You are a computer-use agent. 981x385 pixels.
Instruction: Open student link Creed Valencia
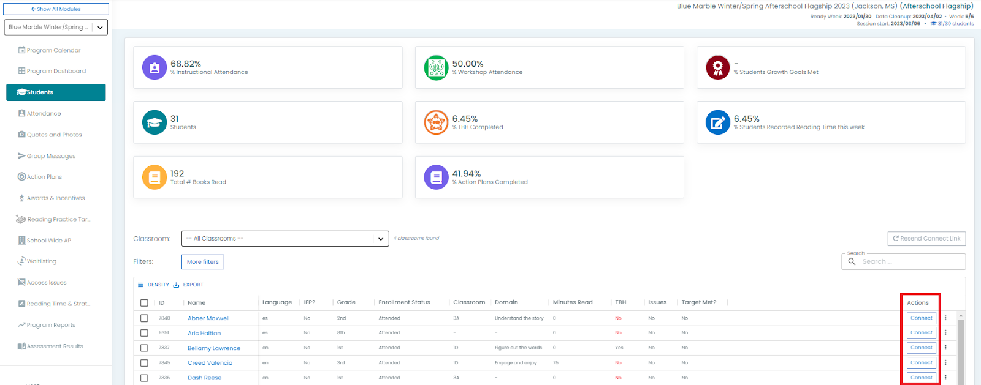[x=210, y=363]
